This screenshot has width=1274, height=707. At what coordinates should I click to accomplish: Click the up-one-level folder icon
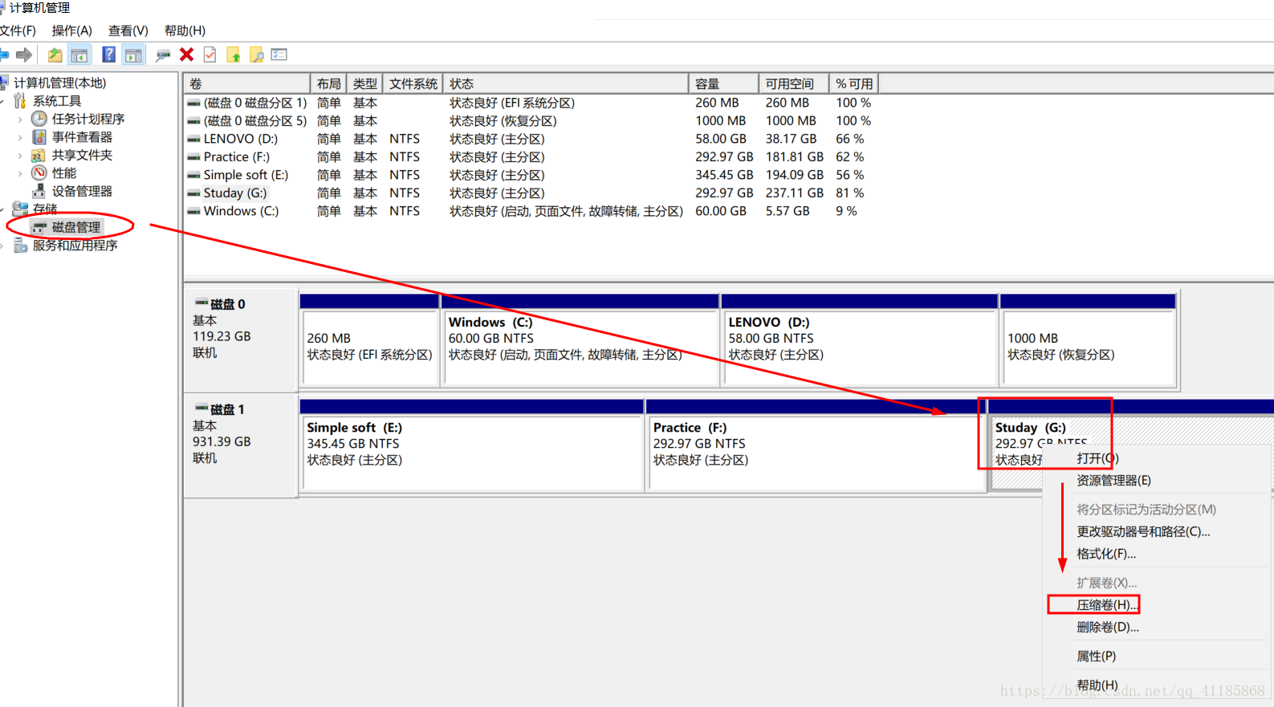(55, 55)
